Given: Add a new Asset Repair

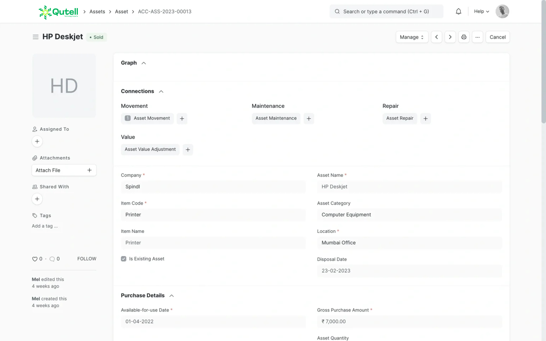Looking at the screenshot, I should pos(425,119).
